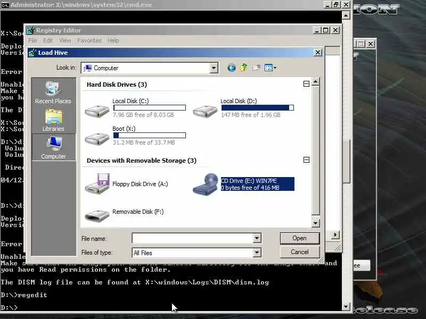The height and width of the screenshot is (319, 426).
Task: Click "Devices with Removable Storage (3)" header
Action: click(141, 161)
